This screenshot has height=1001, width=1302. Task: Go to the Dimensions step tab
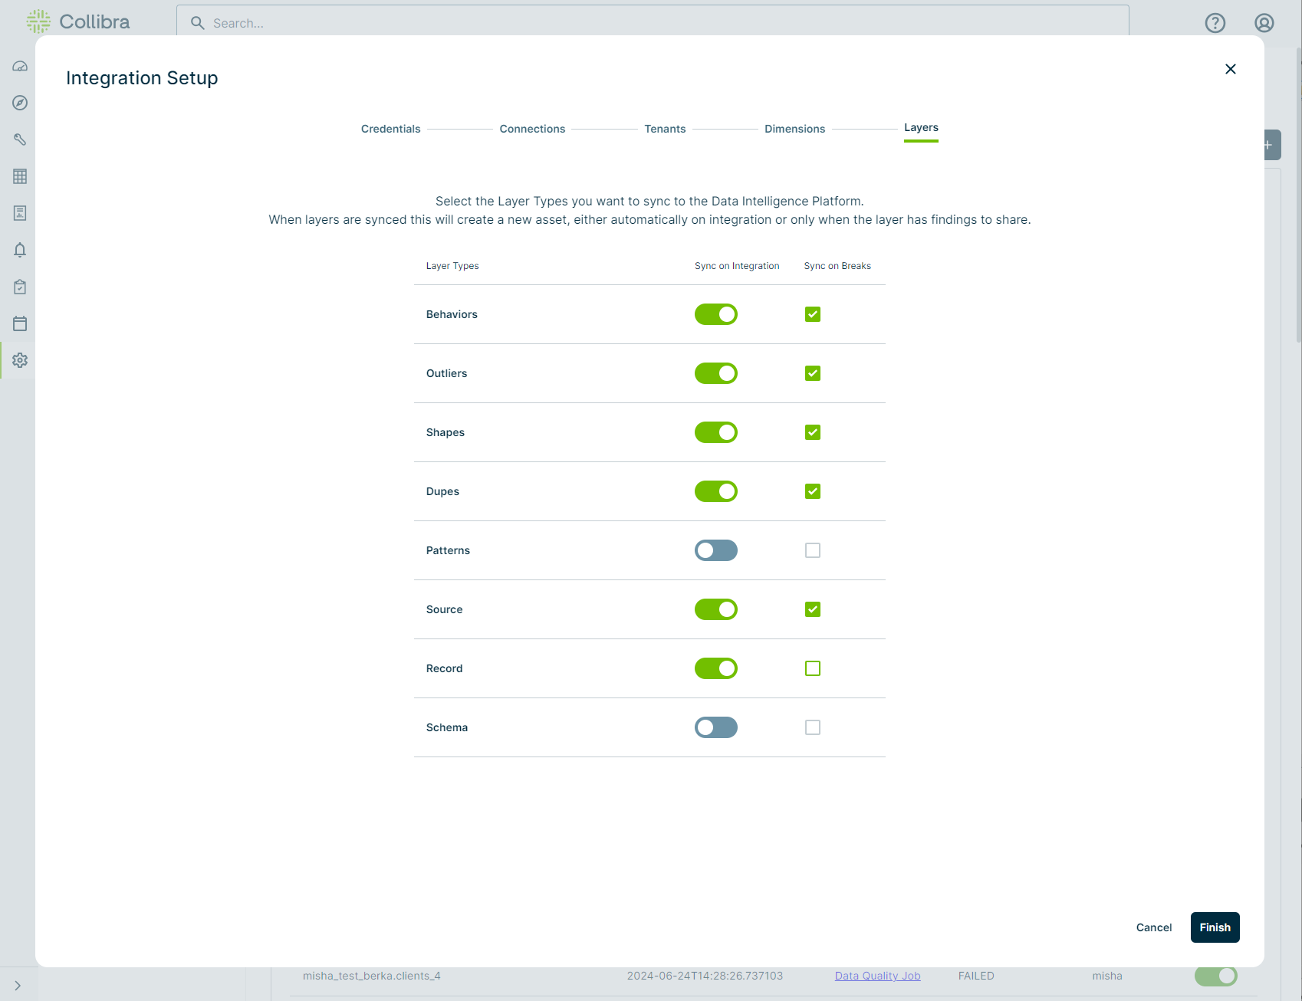794,129
